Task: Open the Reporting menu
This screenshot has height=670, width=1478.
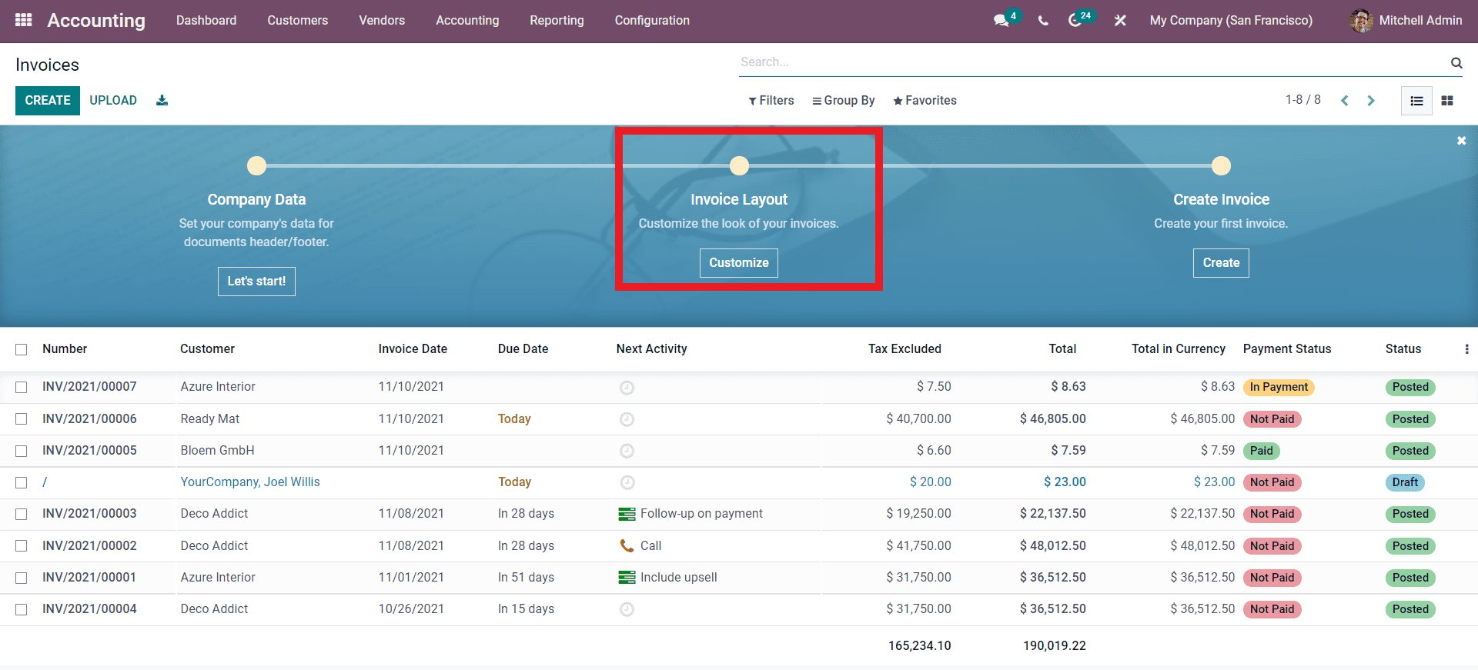Action: [557, 21]
